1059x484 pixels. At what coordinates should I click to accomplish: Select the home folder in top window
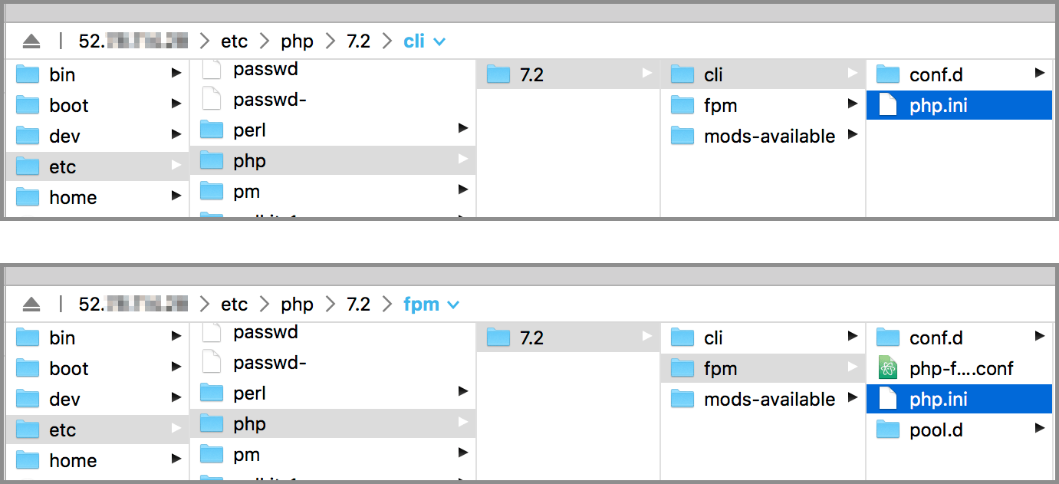[x=97, y=198]
